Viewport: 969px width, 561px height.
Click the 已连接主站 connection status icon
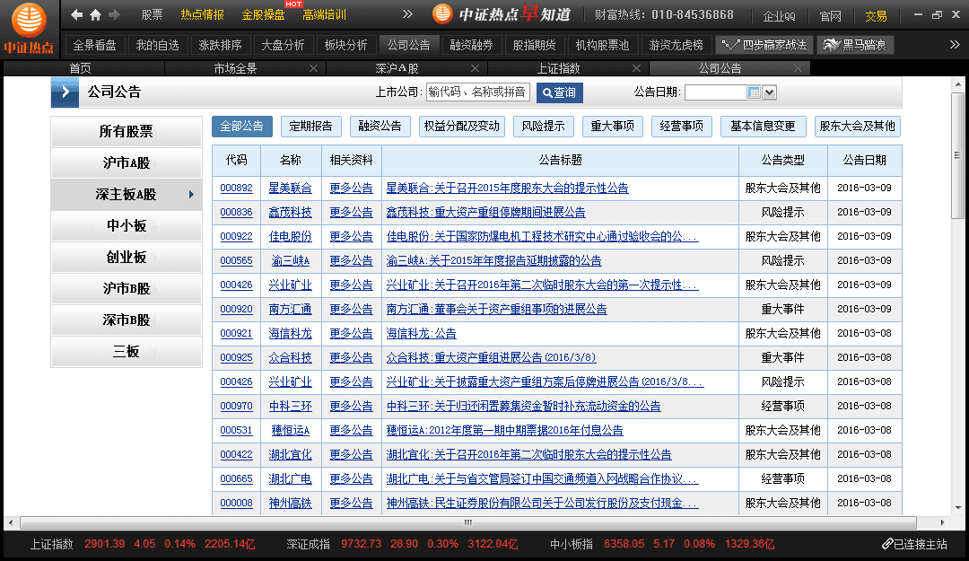coord(887,544)
